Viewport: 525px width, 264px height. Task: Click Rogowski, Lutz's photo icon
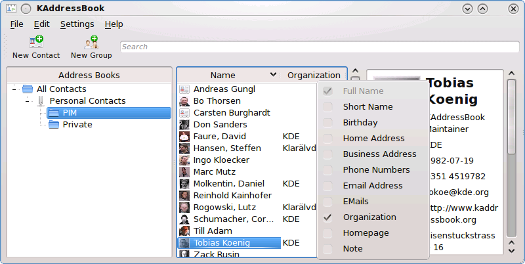(184, 208)
